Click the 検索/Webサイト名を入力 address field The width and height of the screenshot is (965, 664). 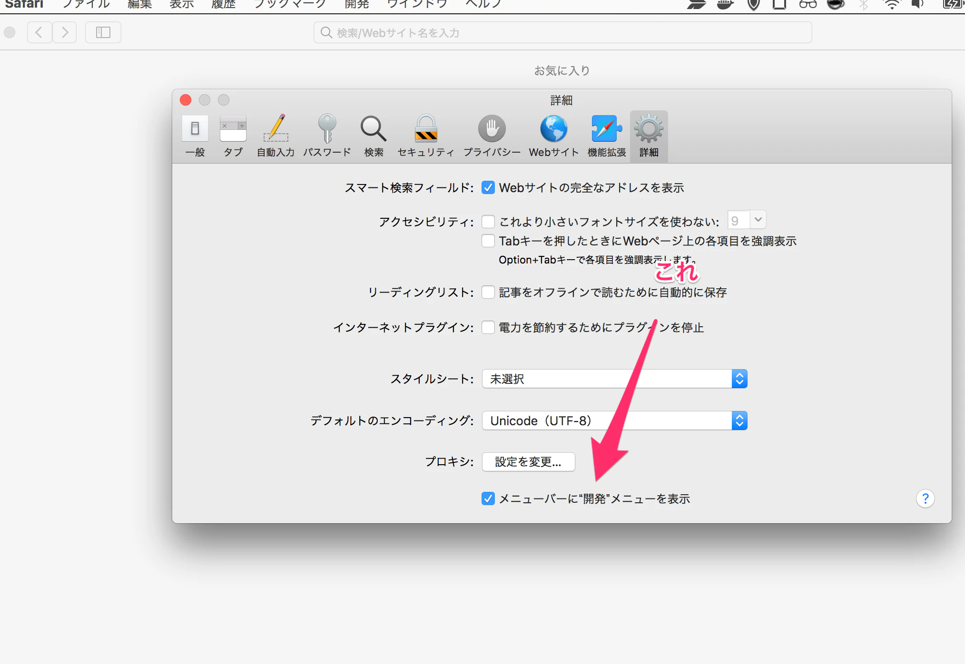(x=563, y=32)
